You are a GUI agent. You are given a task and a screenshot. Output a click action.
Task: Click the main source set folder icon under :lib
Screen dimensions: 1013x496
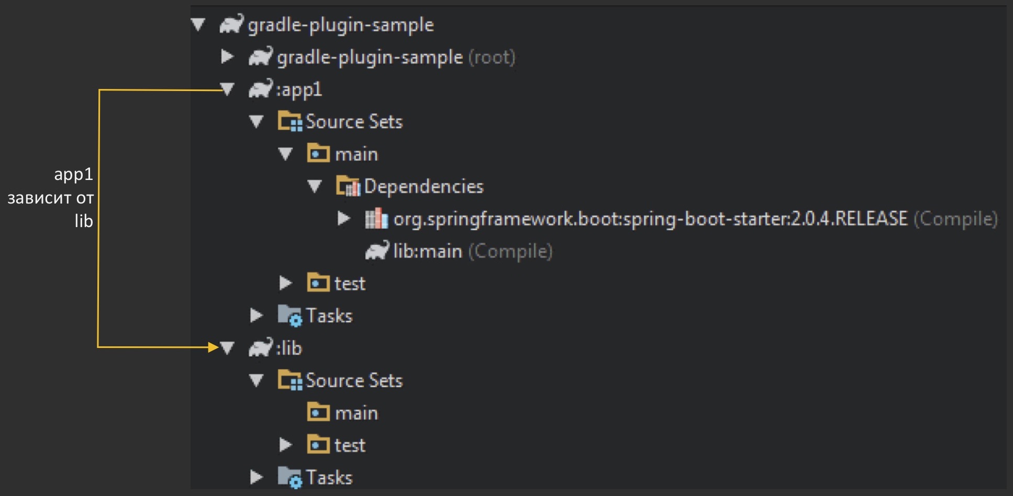pyautogui.click(x=318, y=413)
